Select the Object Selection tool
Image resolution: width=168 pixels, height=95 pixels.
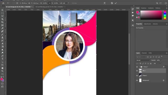point(2,19)
